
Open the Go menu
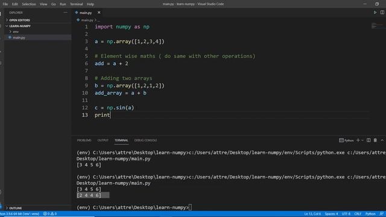[54, 4]
